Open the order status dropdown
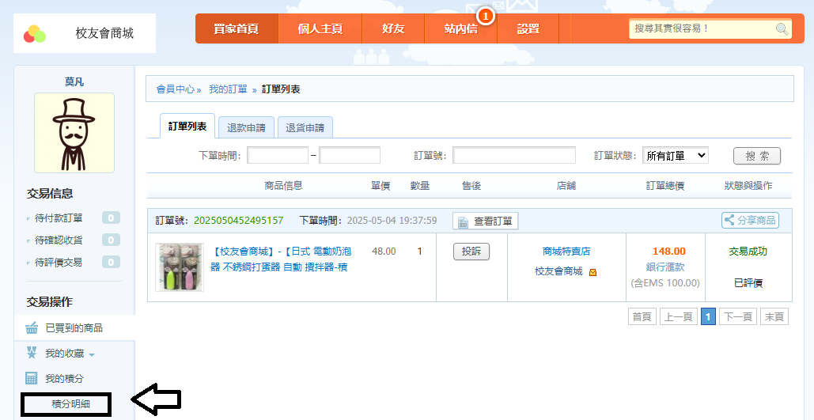Image resolution: width=814 pixels, height=420 pixels. [x=675, y=156]
